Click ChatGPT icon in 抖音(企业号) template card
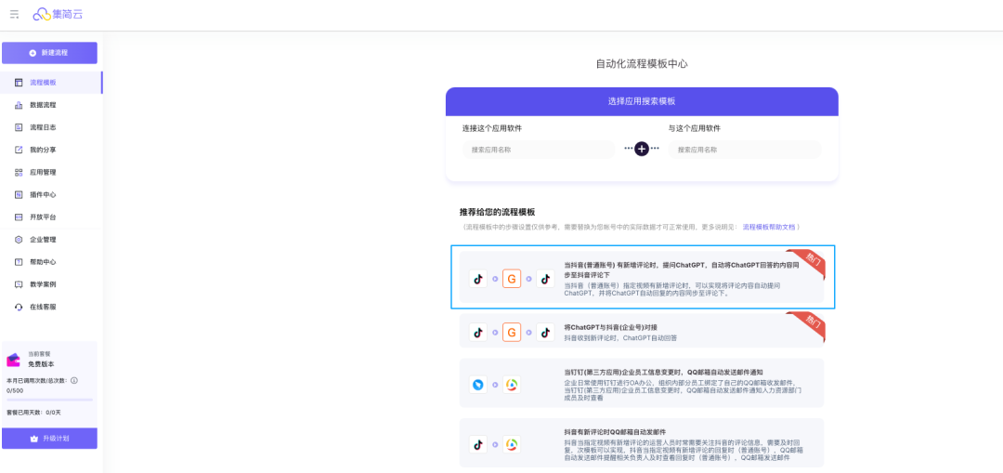Viewport: 1003px width, 473px height. (x=511, y=332)
